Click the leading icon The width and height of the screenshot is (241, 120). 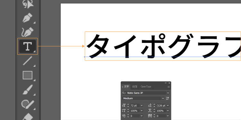tap(150, 106)
